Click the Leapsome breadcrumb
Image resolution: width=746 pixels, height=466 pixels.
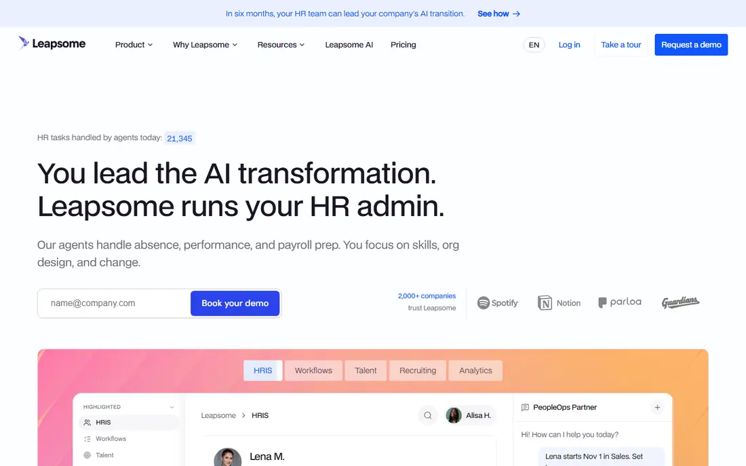(x=218, y=415)
